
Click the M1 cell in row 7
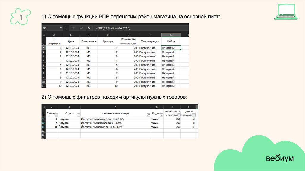tap(88, 69)
